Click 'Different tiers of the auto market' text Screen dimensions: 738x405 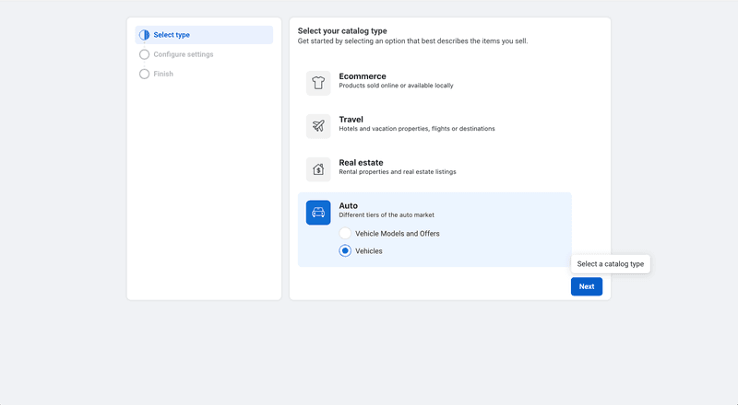pyautogui.click(x=387, y=215)
